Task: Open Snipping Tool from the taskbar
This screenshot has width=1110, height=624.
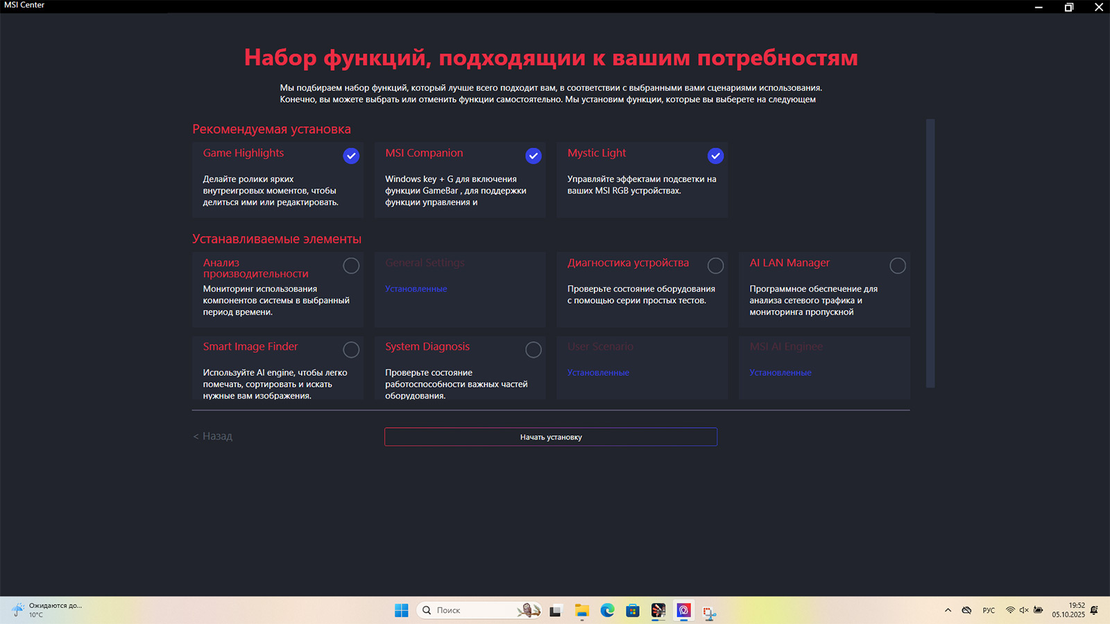Action: pyautogui.click(x=709, y=611)
